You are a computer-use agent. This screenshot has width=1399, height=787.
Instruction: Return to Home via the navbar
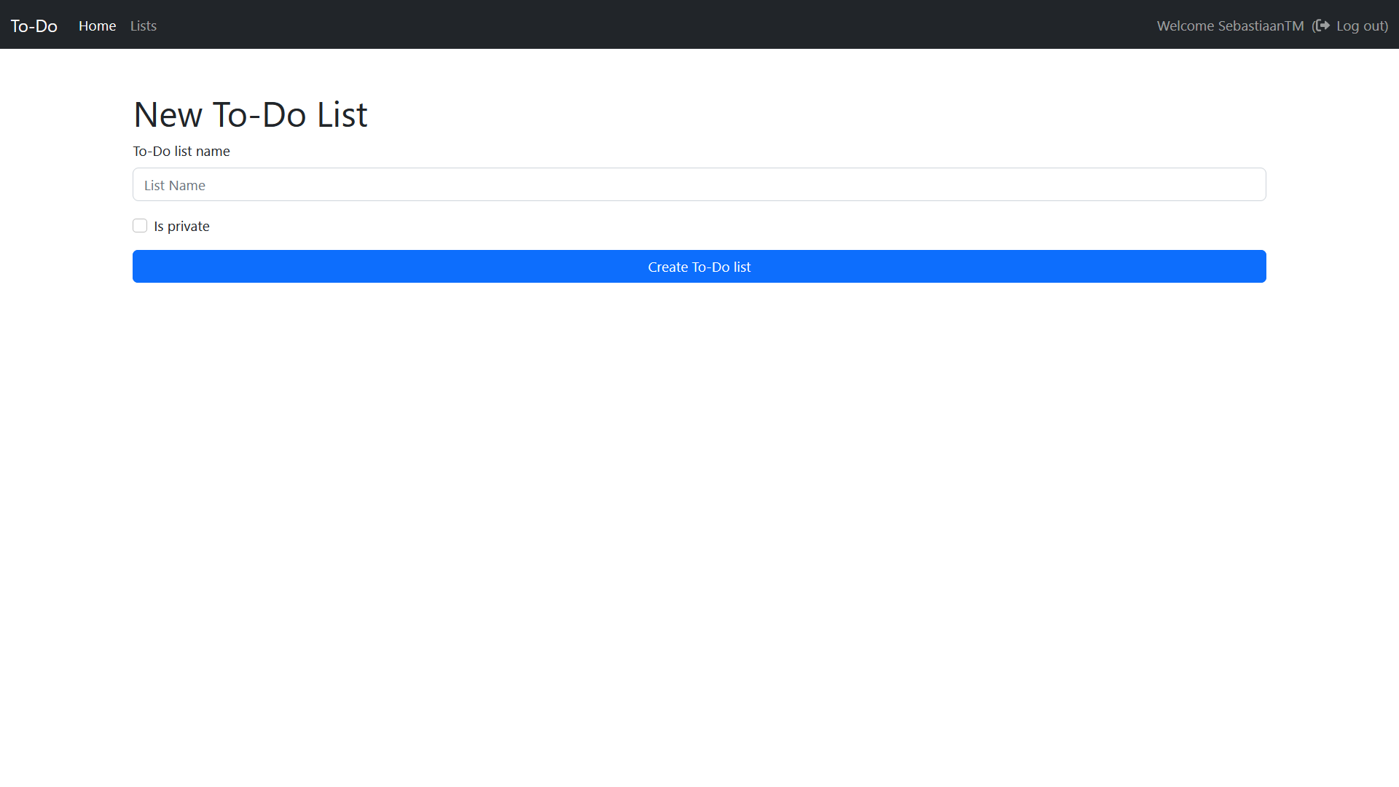pos(98,26)
